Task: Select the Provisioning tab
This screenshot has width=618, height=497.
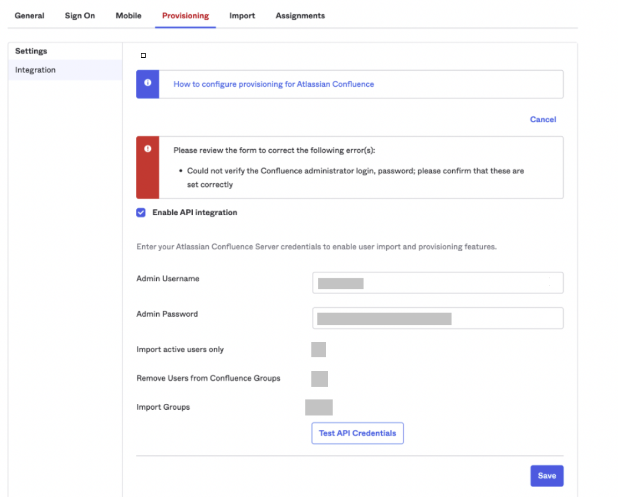Action: pyautogui.click(x=185, y=16)
